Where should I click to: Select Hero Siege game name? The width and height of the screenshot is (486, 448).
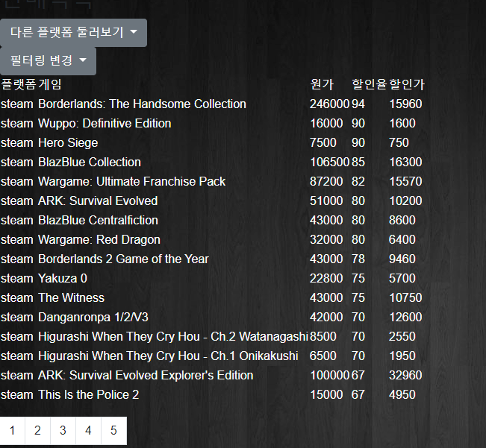click(x=68, y=143)
